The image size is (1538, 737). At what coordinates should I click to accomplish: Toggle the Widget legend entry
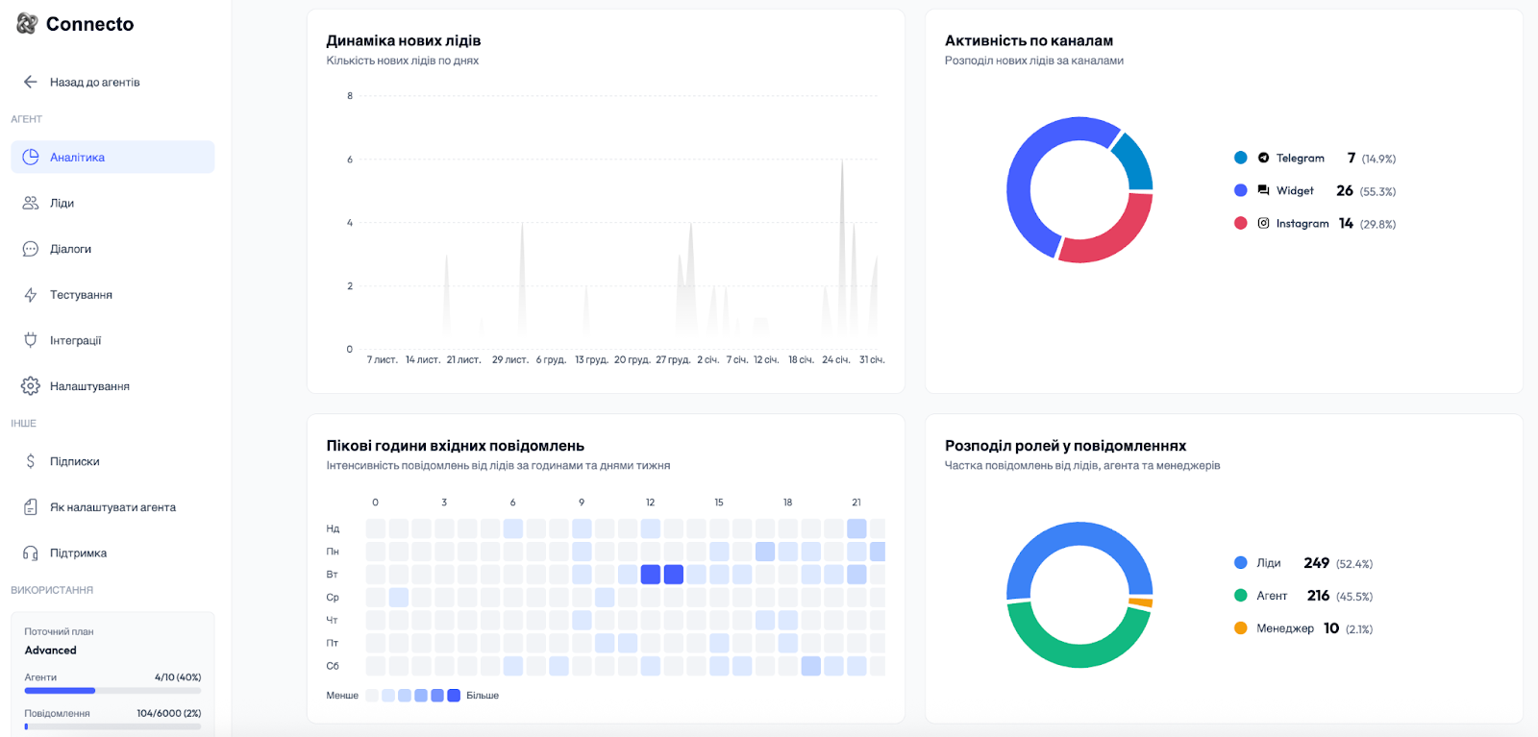tap(1294, 190)
